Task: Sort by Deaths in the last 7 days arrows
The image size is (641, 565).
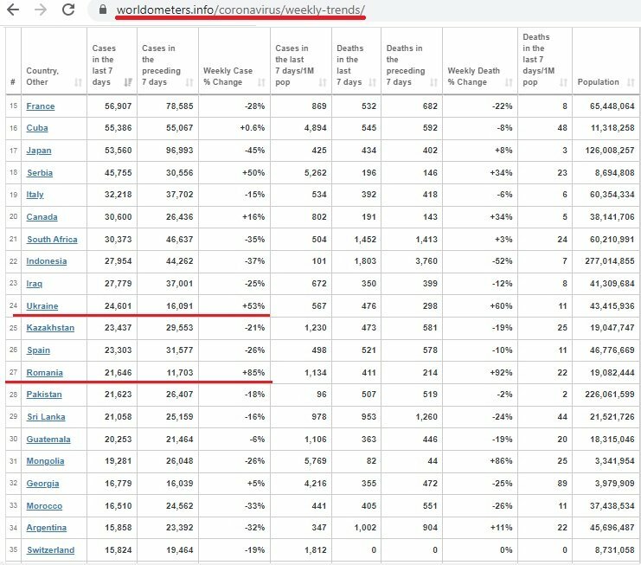Action: 372,82
